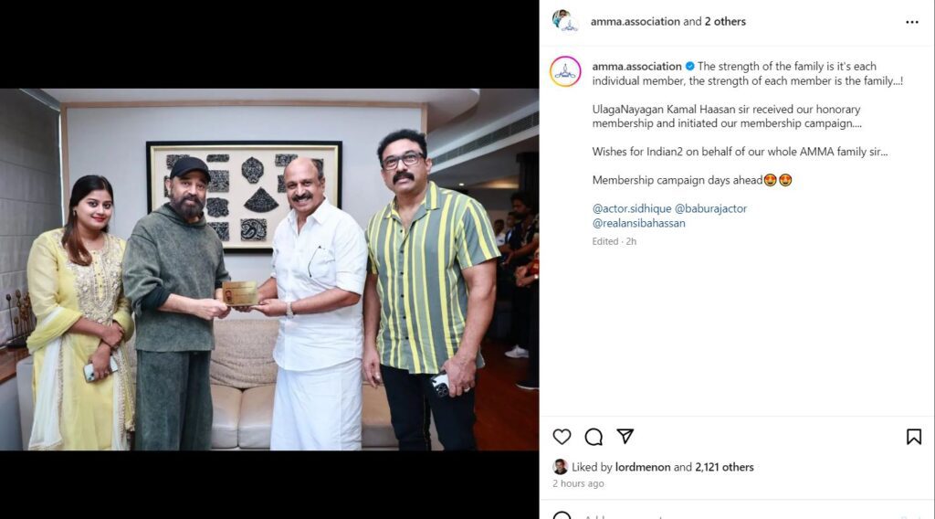Open lordmenon profile from likes line
The image size is (935, 519).
[x=643, y=467]
